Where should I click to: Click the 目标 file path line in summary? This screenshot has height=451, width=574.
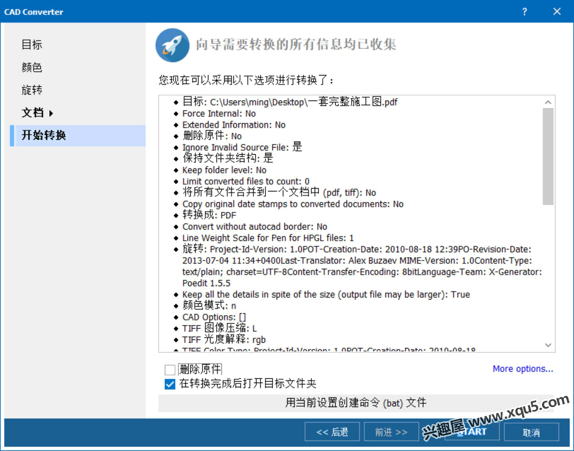click(290, 102)
